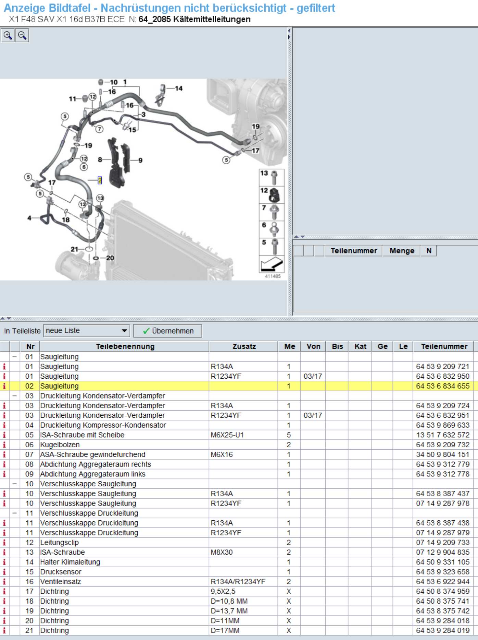478x640 pixels.
Task: Open info icon for part 64 53 8 387 437
Action: tap(4, 494)
